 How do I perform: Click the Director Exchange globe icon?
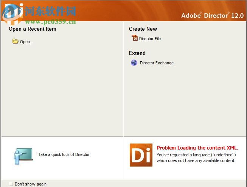point(134,63)
